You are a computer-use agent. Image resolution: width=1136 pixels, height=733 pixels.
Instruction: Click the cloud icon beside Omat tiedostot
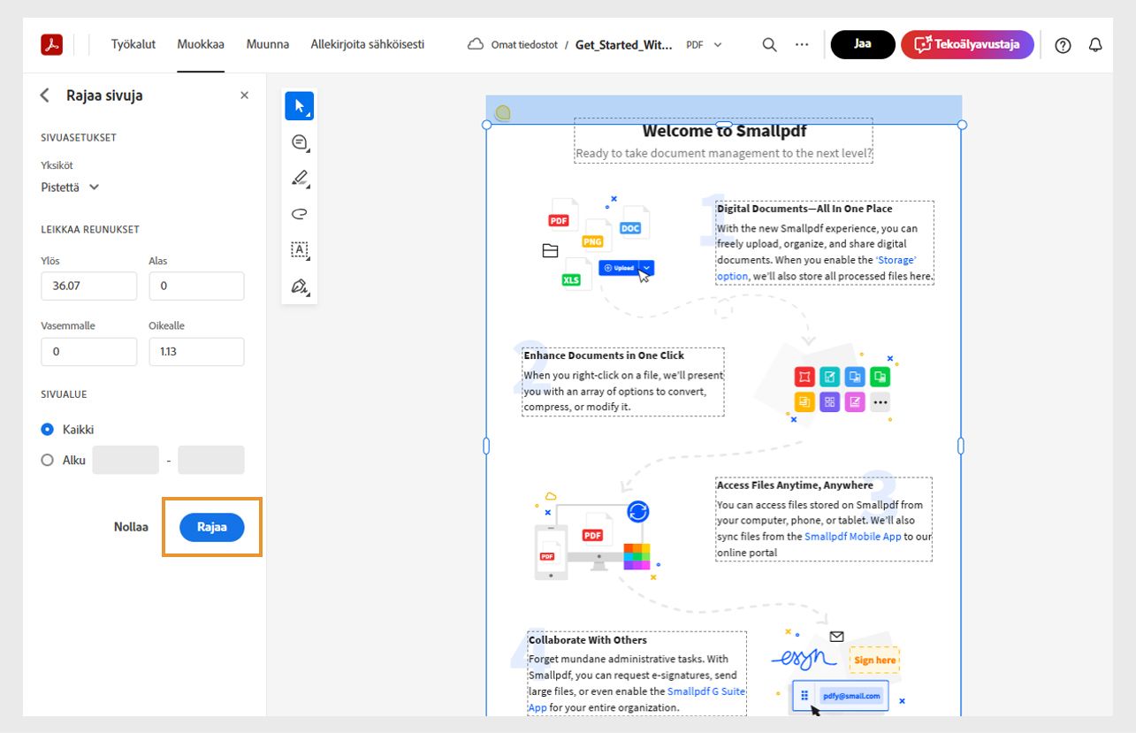pyautogui.click(x=476, y=44)
